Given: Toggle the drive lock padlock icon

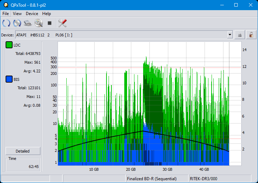Looking at the screenshot, I should [x=250, y=35].
